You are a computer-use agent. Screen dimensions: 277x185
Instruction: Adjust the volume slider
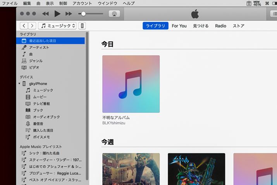coord(83,14)
